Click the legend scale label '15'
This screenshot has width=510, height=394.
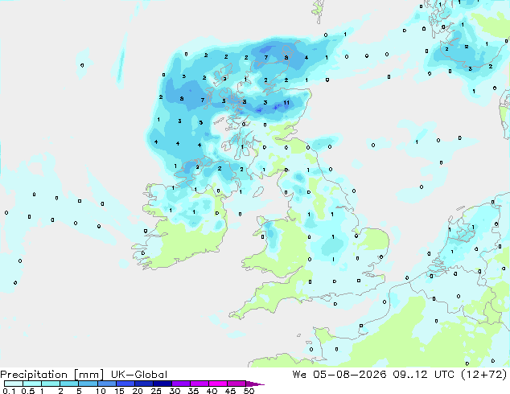click(119, 391)
